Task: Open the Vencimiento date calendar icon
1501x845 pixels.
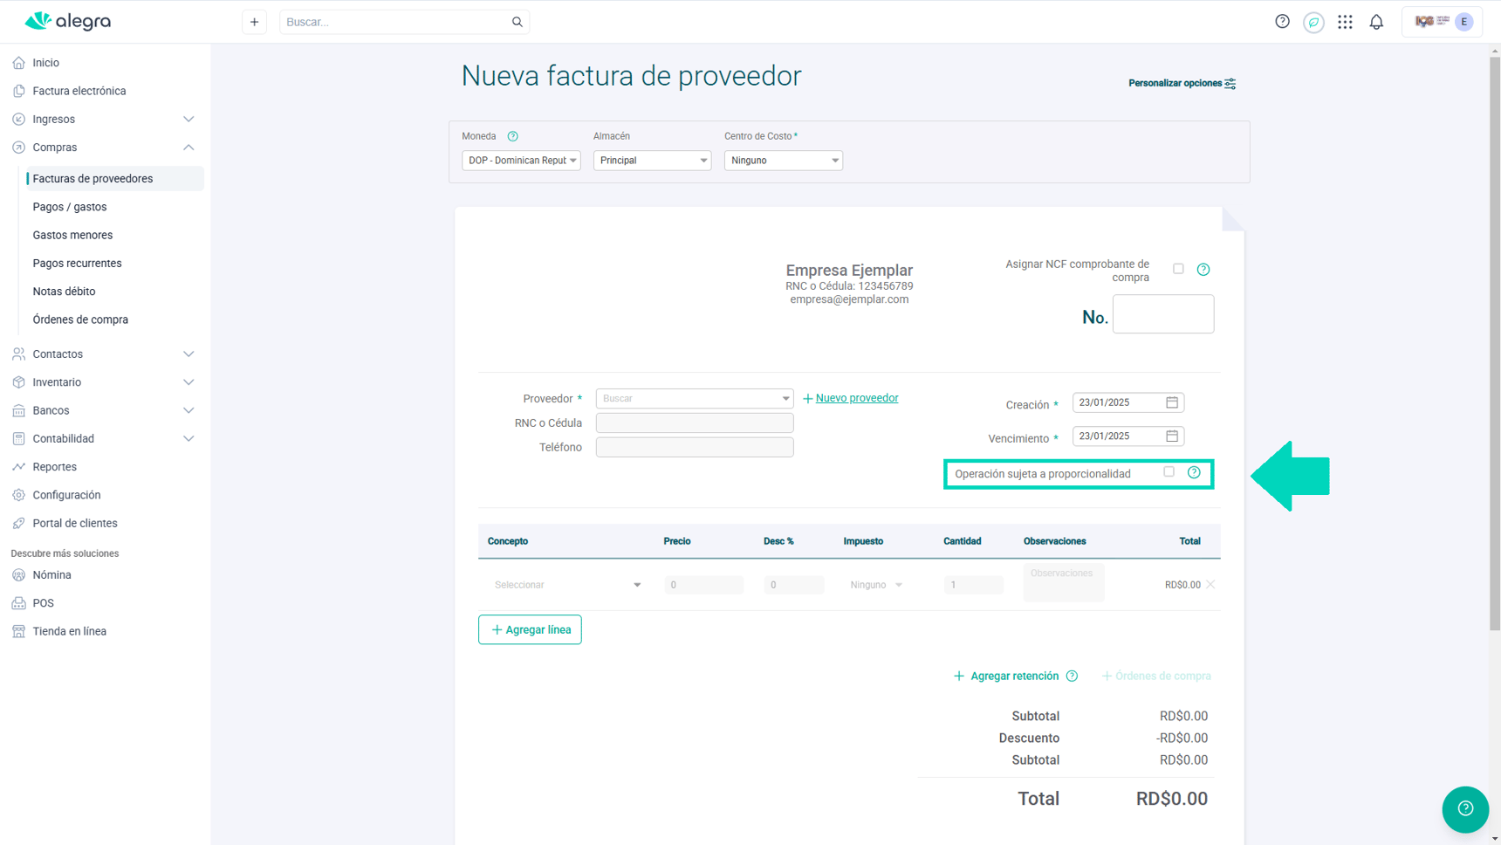Action: [1172, 436]
